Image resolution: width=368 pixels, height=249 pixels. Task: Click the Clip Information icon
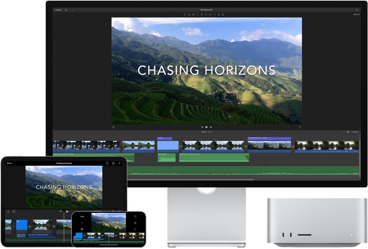coord(223,15)
